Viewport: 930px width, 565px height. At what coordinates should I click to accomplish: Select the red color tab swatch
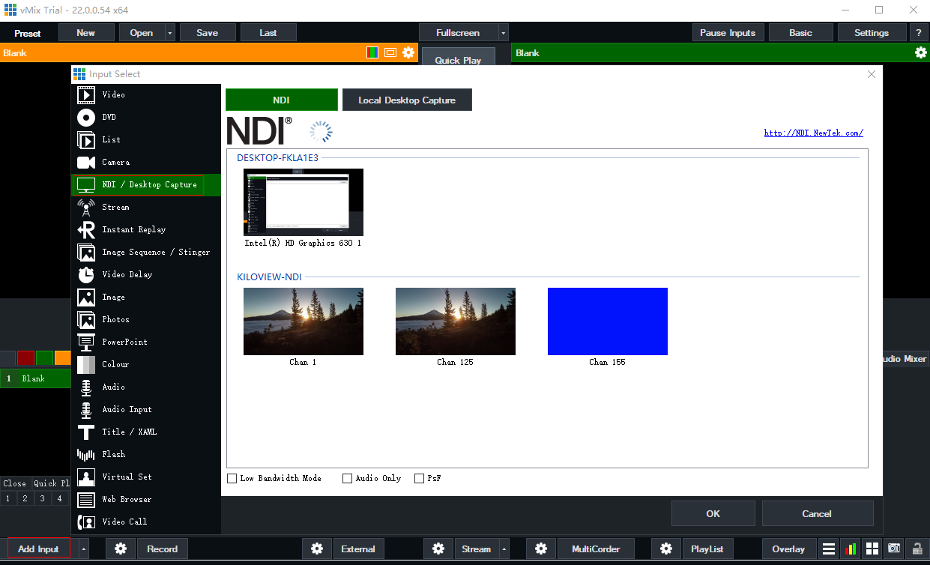[x=26, y=358]
